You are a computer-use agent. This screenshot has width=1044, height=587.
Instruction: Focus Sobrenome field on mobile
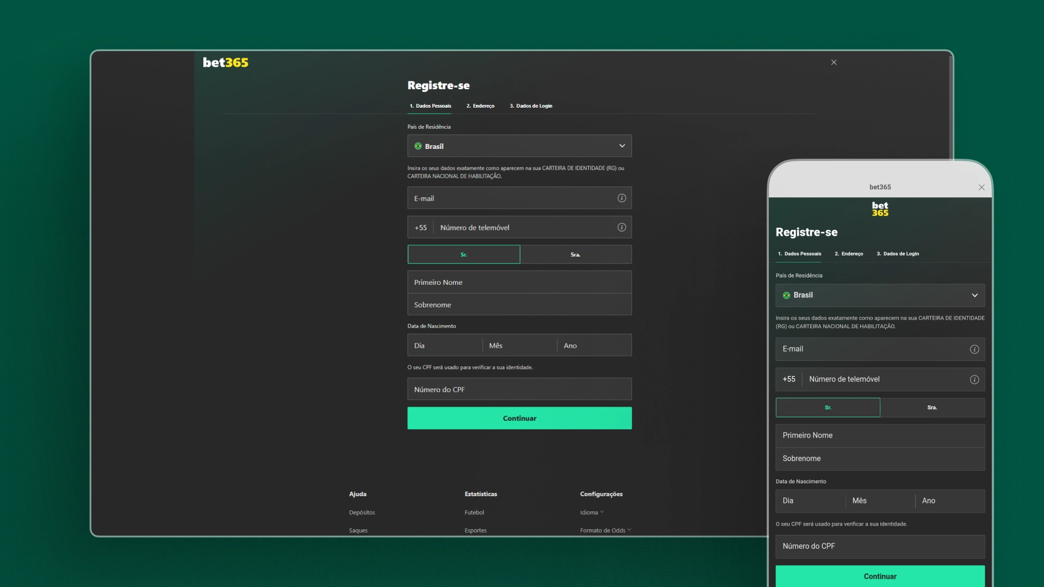tap(880, 459)
